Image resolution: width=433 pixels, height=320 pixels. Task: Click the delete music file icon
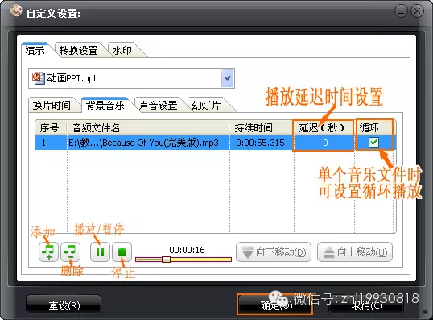click(x=70, y=252)
